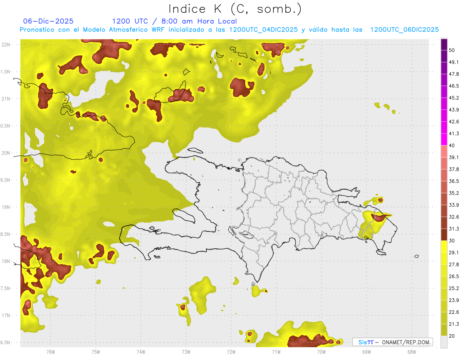Click the colorbar value "23.9"
The height and width of the screenshot is (357, 462).
(x=454, y=300)
